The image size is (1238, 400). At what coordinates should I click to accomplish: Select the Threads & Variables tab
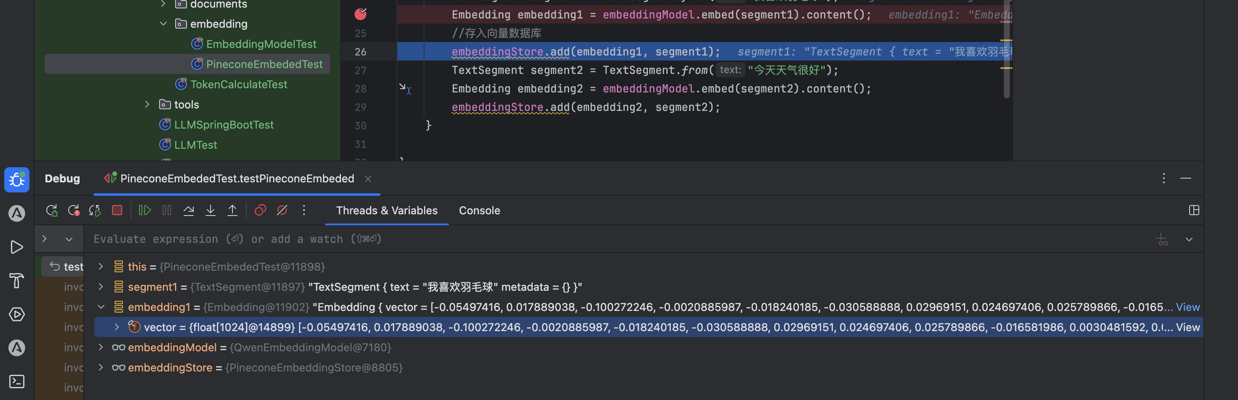tap(387, 211)
